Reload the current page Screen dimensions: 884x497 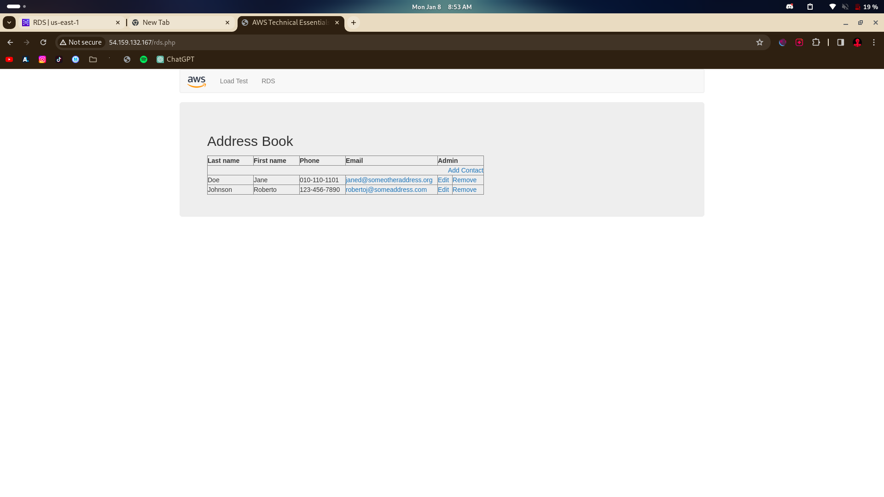(x=43, y=42)
